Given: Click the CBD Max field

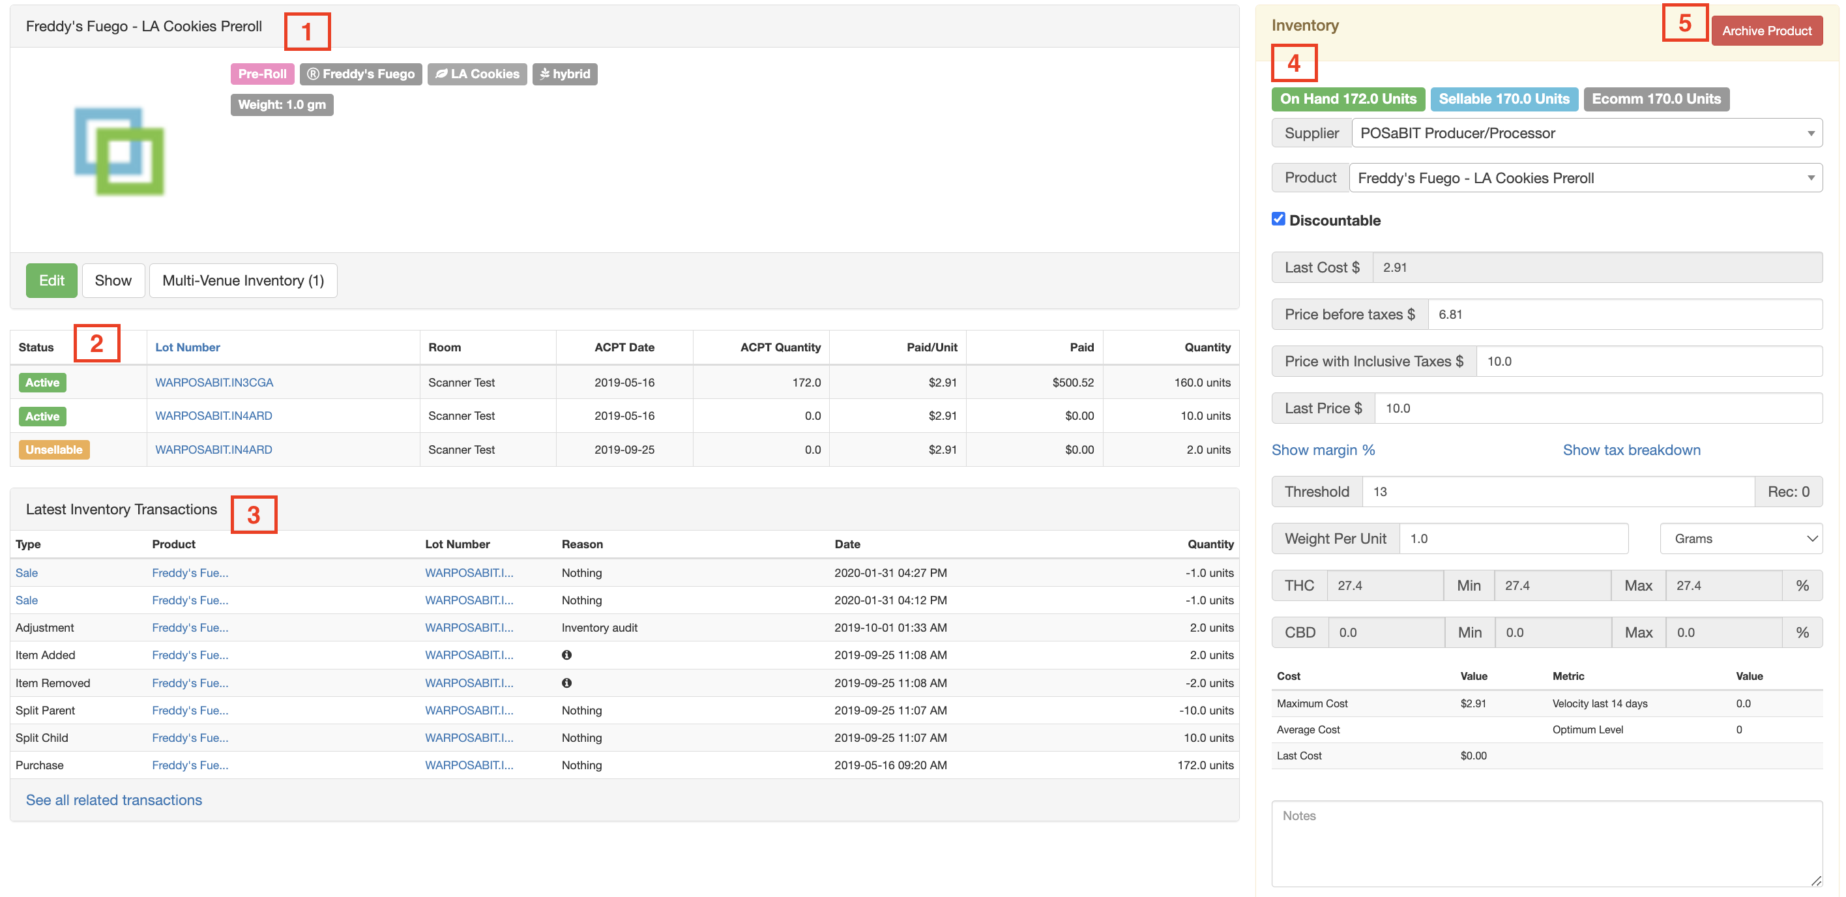Looking at the screenshot, I should 1724,632.
